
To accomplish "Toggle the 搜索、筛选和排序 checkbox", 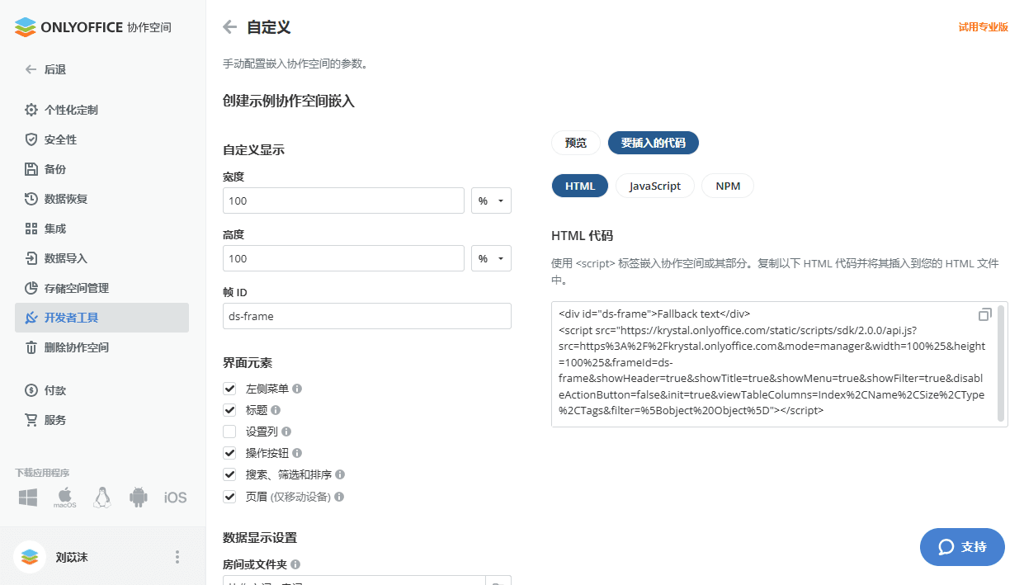I will tap(229, 474).
